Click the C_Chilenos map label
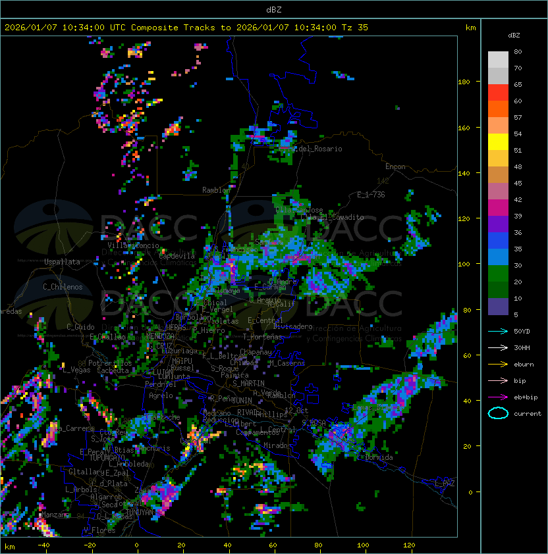The image size is (548, 554). point(63,287)
